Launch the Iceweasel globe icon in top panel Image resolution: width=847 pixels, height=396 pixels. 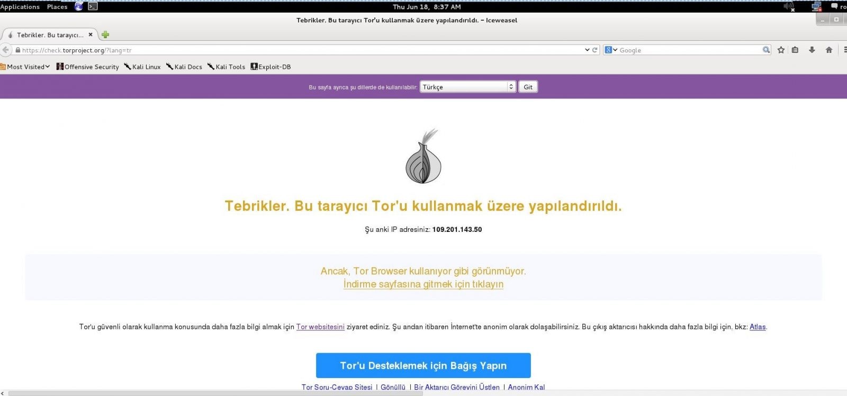[79, 6]
